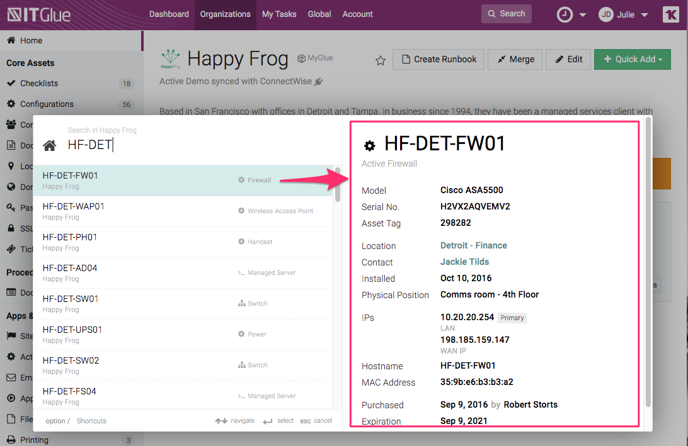Click the ConnectWise sync plug icon

click(319, 82)
